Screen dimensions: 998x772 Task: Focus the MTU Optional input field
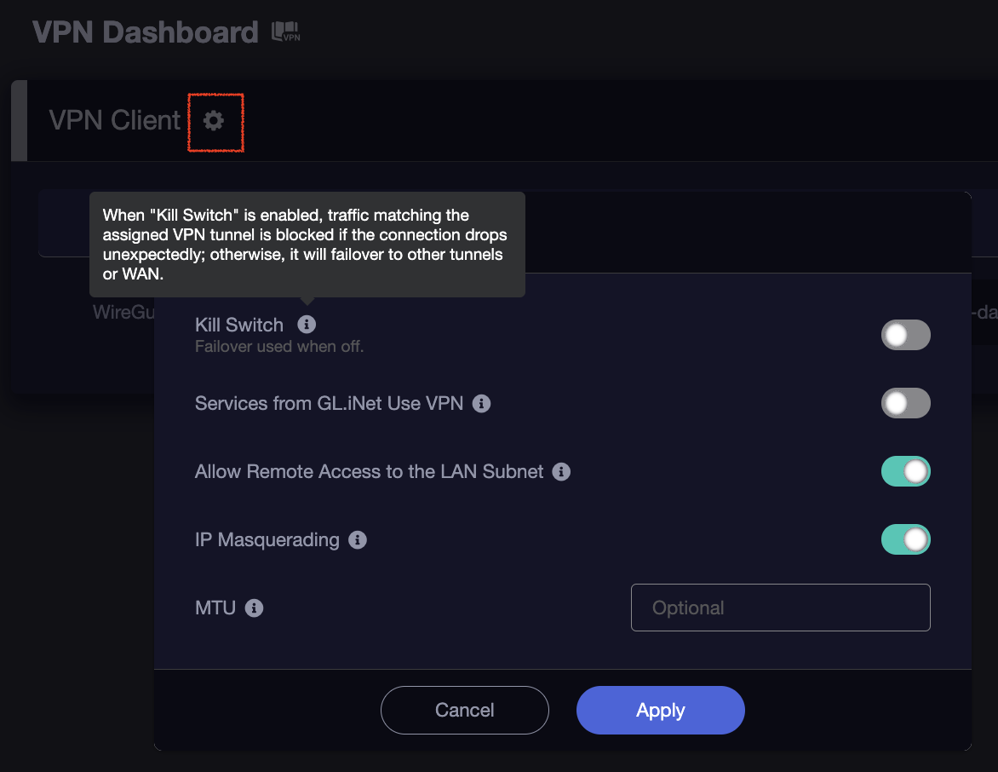coord(780,608)
